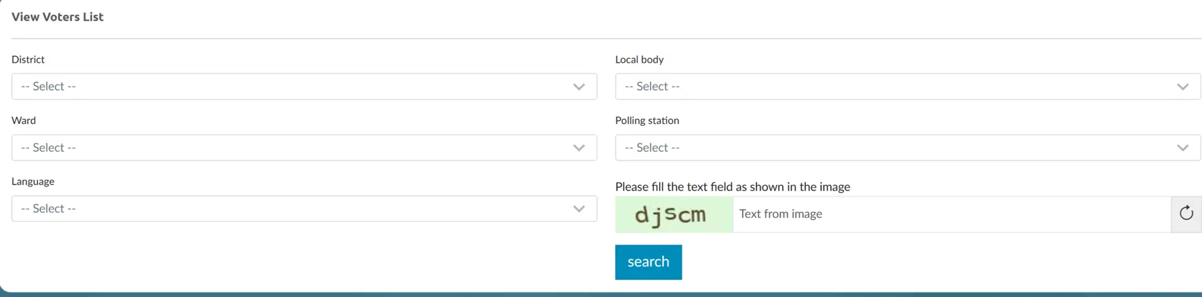Expand the Polling station select box
Screen dimensions: 1202x297
908,148
